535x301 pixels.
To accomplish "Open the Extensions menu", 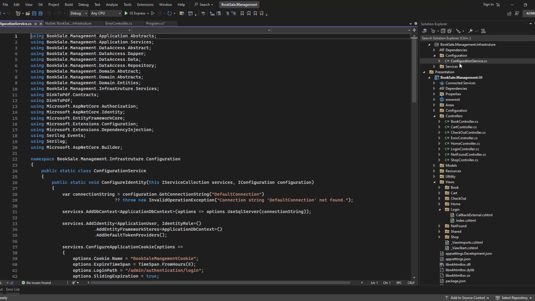I will click(145, 5).
